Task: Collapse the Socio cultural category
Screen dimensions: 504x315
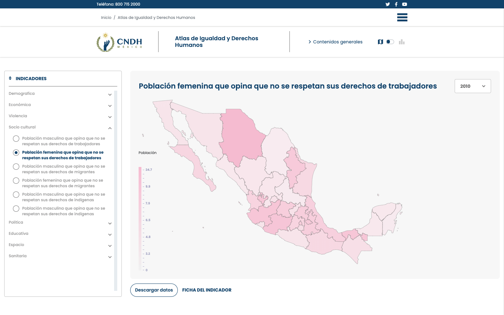Action: point(110,128)
